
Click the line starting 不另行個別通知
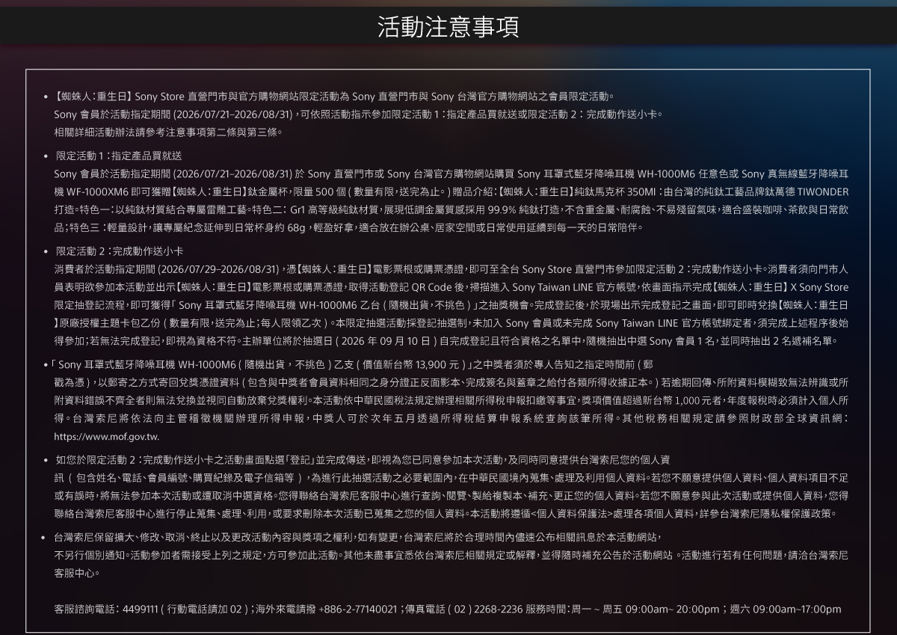point(451,555)
